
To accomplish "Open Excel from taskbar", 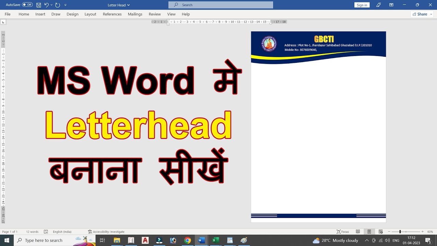I will (215, 240).
